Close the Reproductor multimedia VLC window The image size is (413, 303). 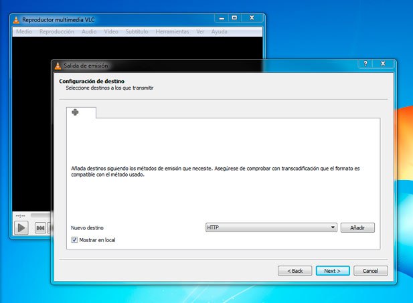point(252,18)
